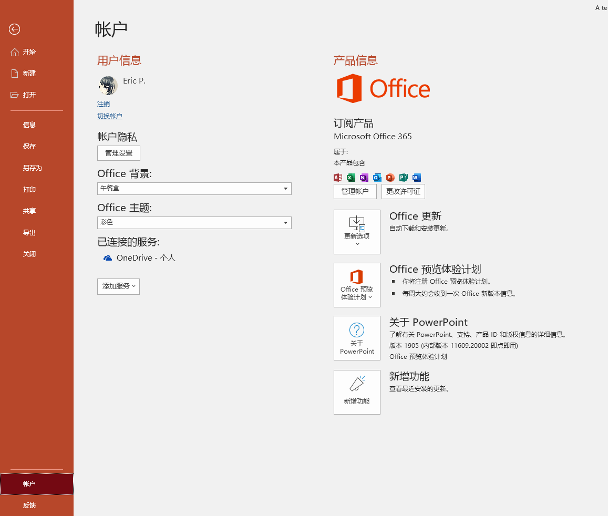Click the 切换帐户 link
The height and width of the screenshot is (516, 608).
click(110, 116)
